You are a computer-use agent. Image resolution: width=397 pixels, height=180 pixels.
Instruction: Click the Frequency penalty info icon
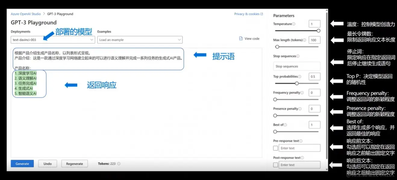click(302, 93)
